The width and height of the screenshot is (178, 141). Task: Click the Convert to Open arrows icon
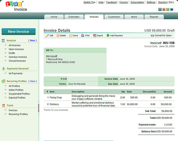(152, 36)
